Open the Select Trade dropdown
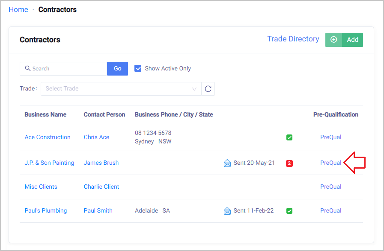 (116, 89)
